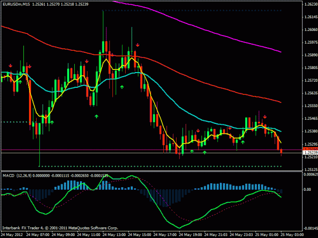The width and height of the screenshot is (318, 238).
Task: Click 1.25465 on the price scale
Action: (x=311, y=119)
